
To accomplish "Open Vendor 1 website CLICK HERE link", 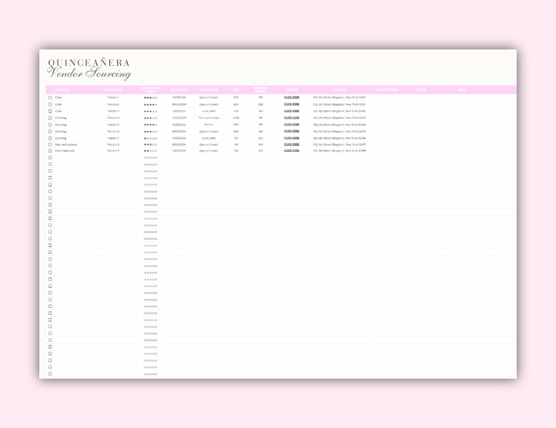I will 292,98.
